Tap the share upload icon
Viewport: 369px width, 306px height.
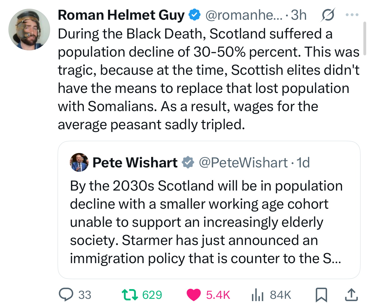[x=351, y=294]
